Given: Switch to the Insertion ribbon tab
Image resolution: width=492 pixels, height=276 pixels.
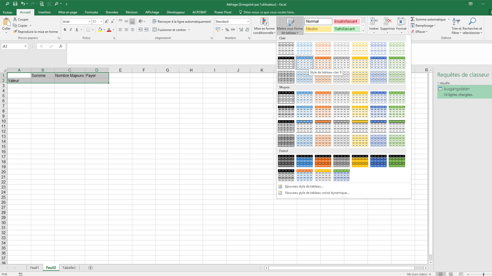Looking at the screenshot, I should [x=44, y=12].
